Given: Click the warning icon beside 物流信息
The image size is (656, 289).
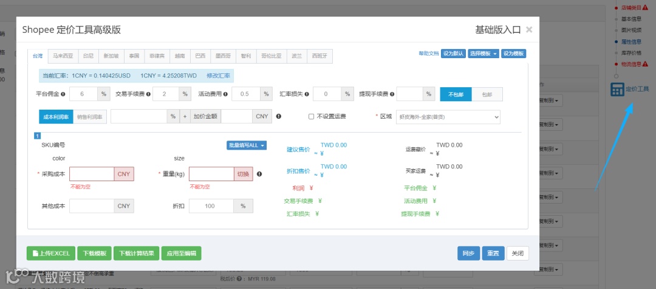Looking at the screenshot, I should pyautogui.click(x=645, y=64).
